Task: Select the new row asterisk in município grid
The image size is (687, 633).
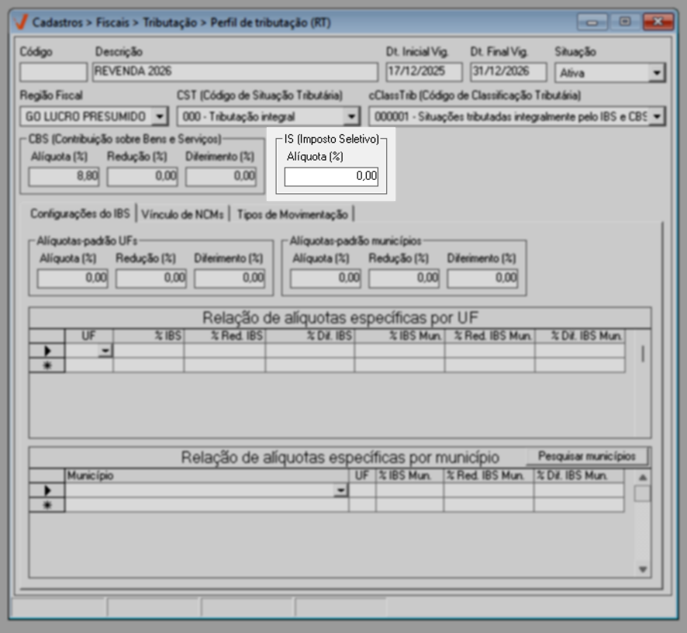Action: click(47, 505)
